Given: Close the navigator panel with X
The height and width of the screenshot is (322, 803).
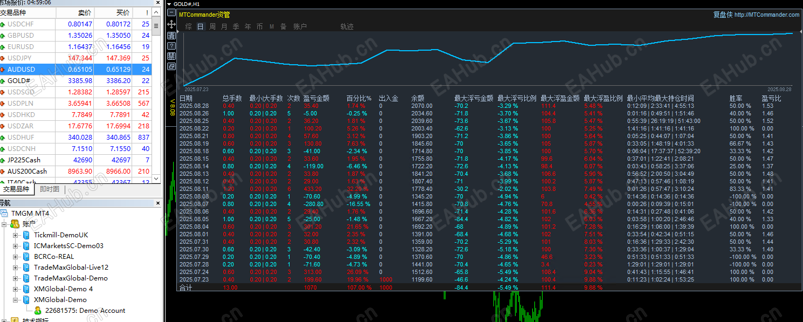Looking at the screenshot, I should point(158,203).
